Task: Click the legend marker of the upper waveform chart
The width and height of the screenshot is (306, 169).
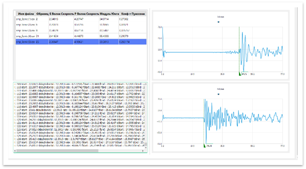Action: pos(218,22)
